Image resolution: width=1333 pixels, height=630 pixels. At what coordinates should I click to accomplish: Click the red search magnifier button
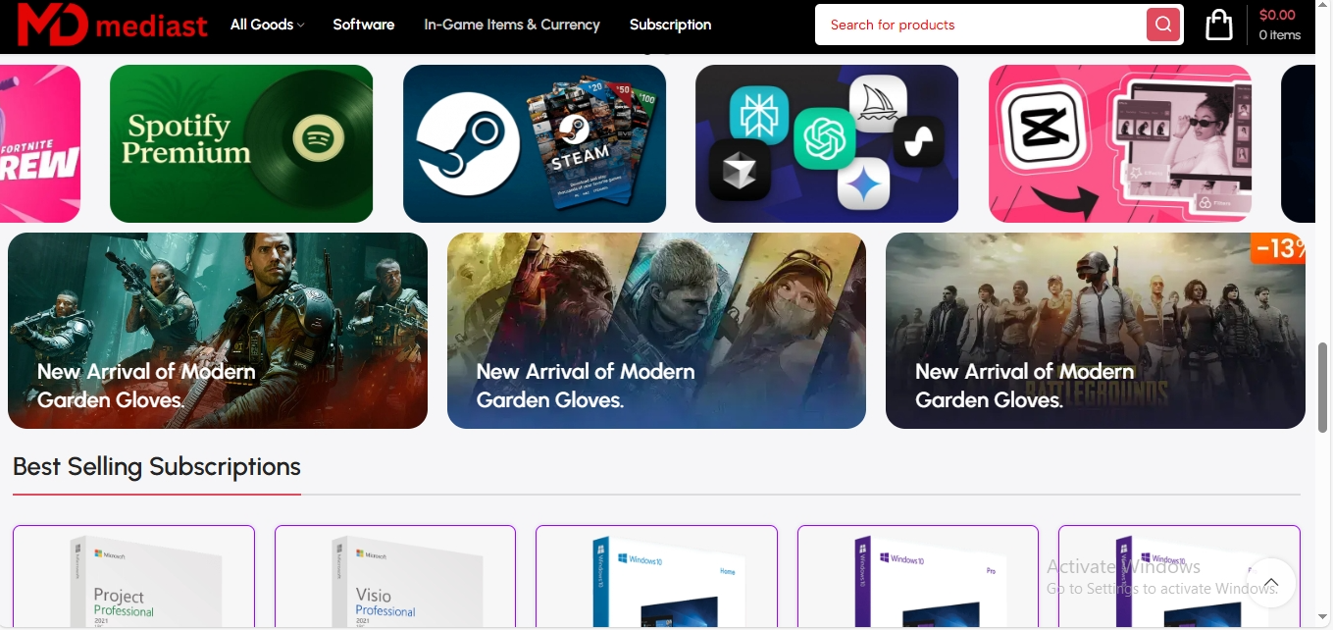[x=1162, y=25]
